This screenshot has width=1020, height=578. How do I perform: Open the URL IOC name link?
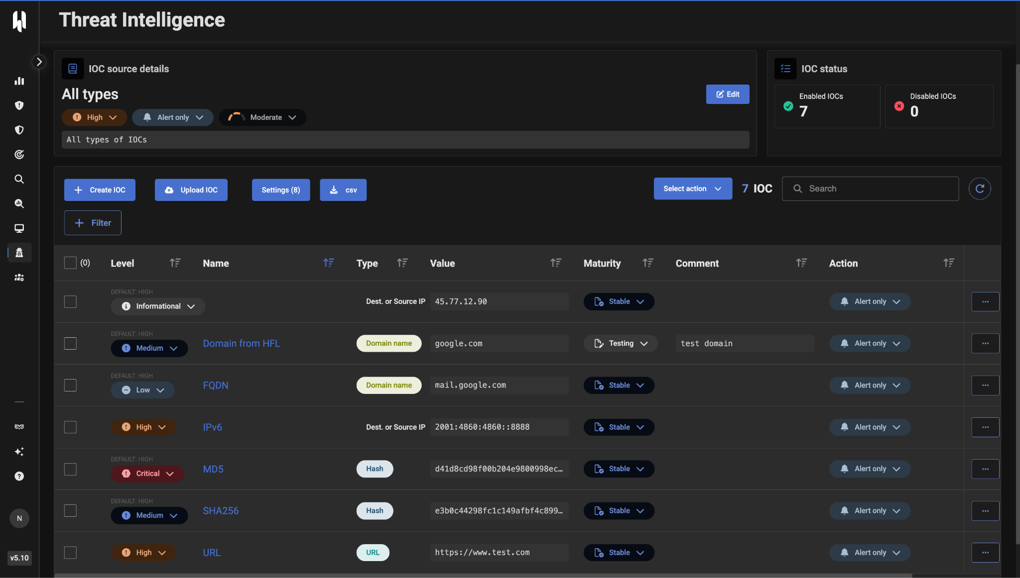pos(212,552)
